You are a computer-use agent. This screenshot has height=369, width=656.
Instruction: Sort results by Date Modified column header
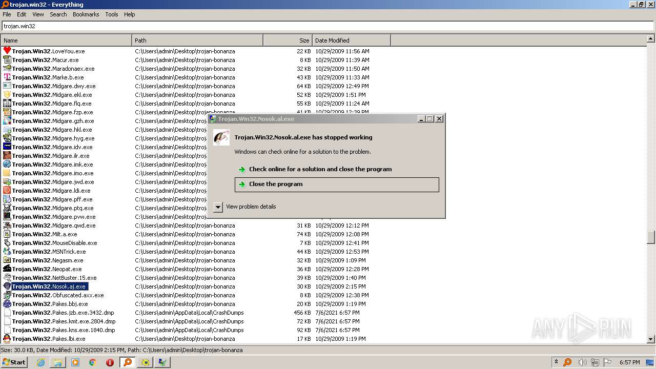(x=351, y=40)
